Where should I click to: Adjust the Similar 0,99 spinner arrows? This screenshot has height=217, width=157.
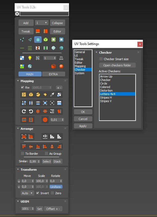click(39, 161)
